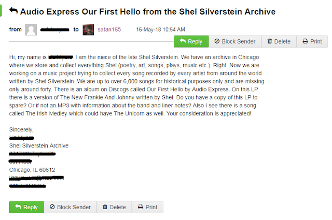The height and width of the screenshot is (220, 332).
Task: Click the block circle icon in the bottom toolbar
Action: [52, 207]
